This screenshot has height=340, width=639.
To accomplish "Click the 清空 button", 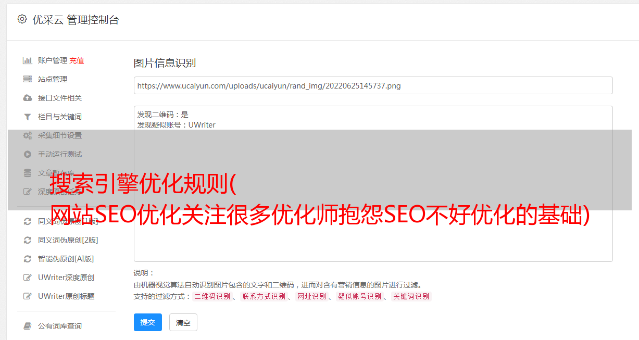I will [x=183, y=322].
